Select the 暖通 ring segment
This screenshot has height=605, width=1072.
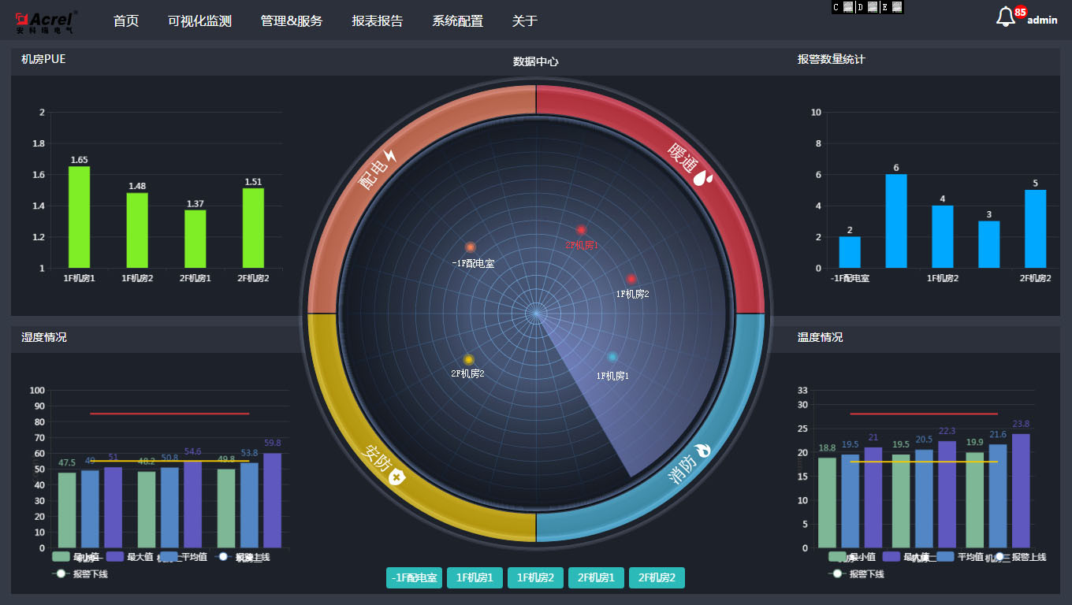pyautogui.click(x=685, y=165)
